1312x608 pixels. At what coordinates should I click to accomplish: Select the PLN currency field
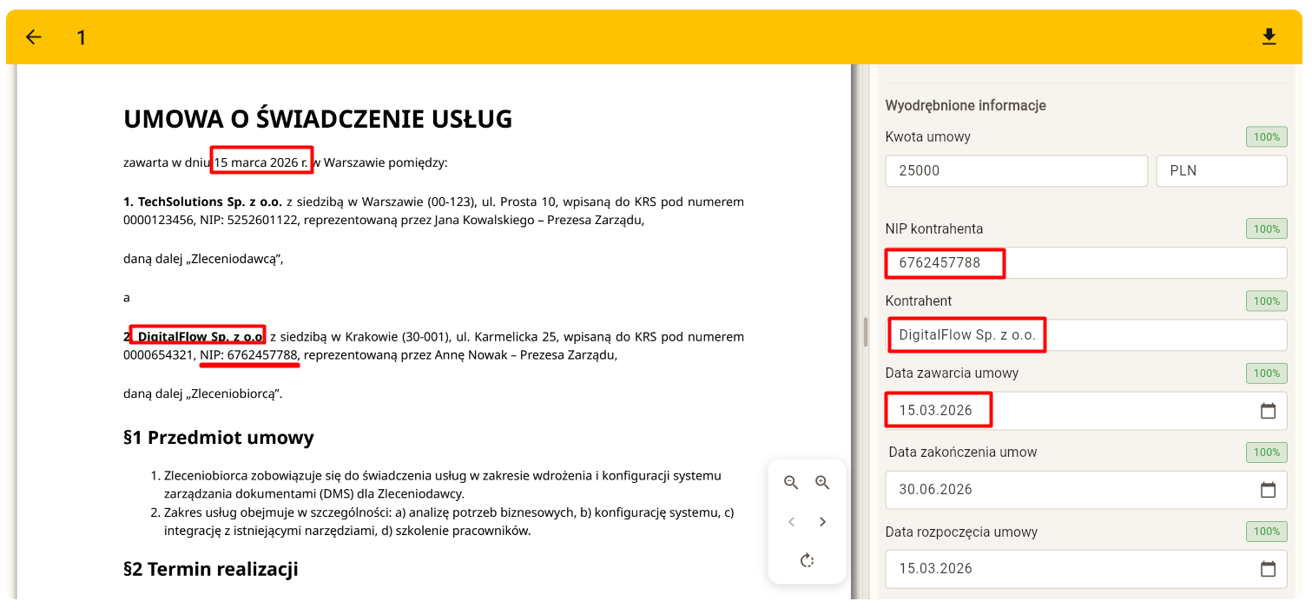pos(1221,170)
